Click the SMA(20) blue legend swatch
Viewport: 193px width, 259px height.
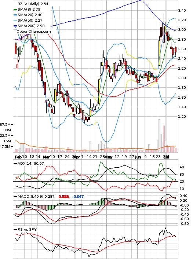pyautogui.click(x=15, y=15)
